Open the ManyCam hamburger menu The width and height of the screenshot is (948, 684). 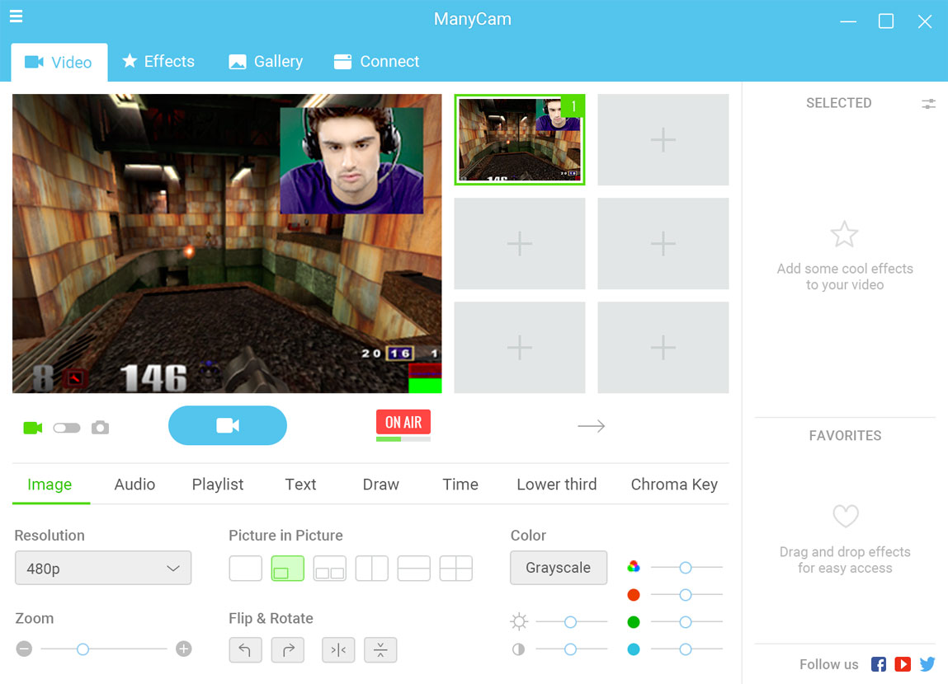pyautogui.click(x=16, y=16)
